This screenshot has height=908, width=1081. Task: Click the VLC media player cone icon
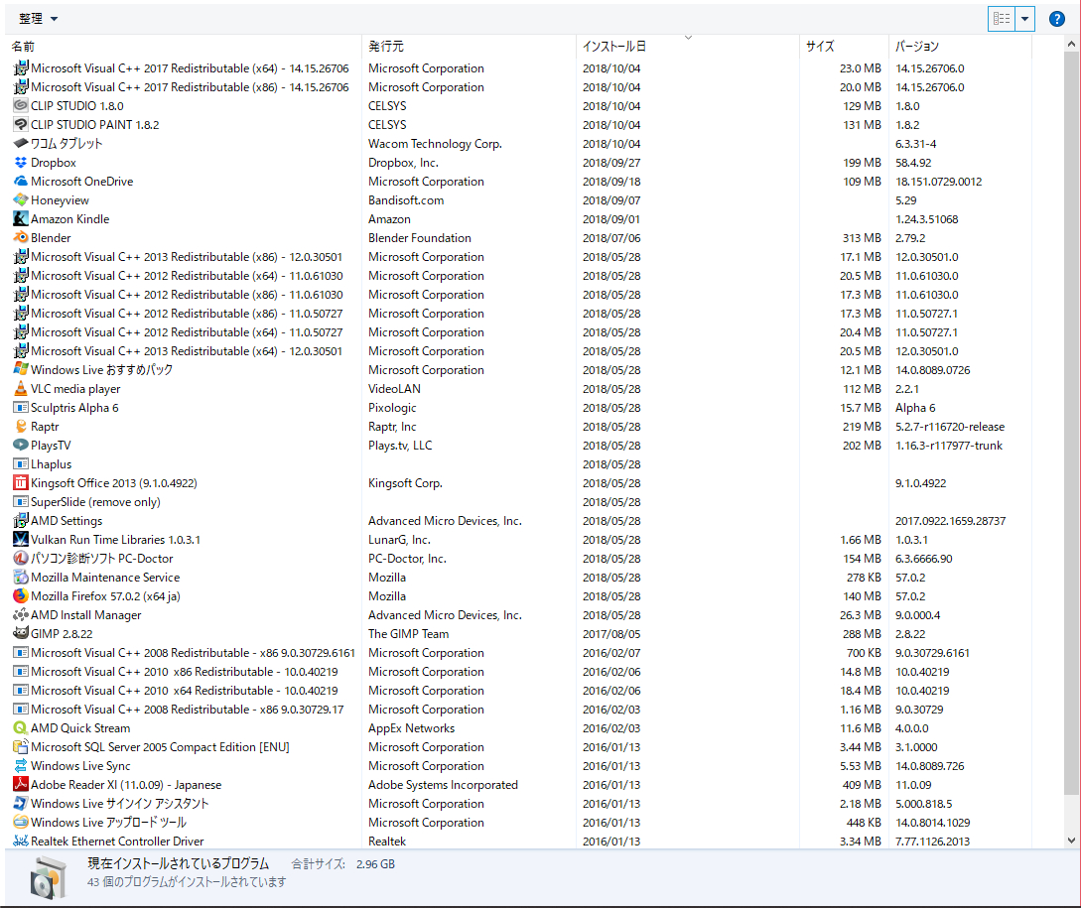coord(21,388)
